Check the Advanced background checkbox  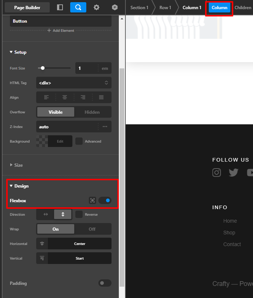pyautogui.click(x=79, y=142)
